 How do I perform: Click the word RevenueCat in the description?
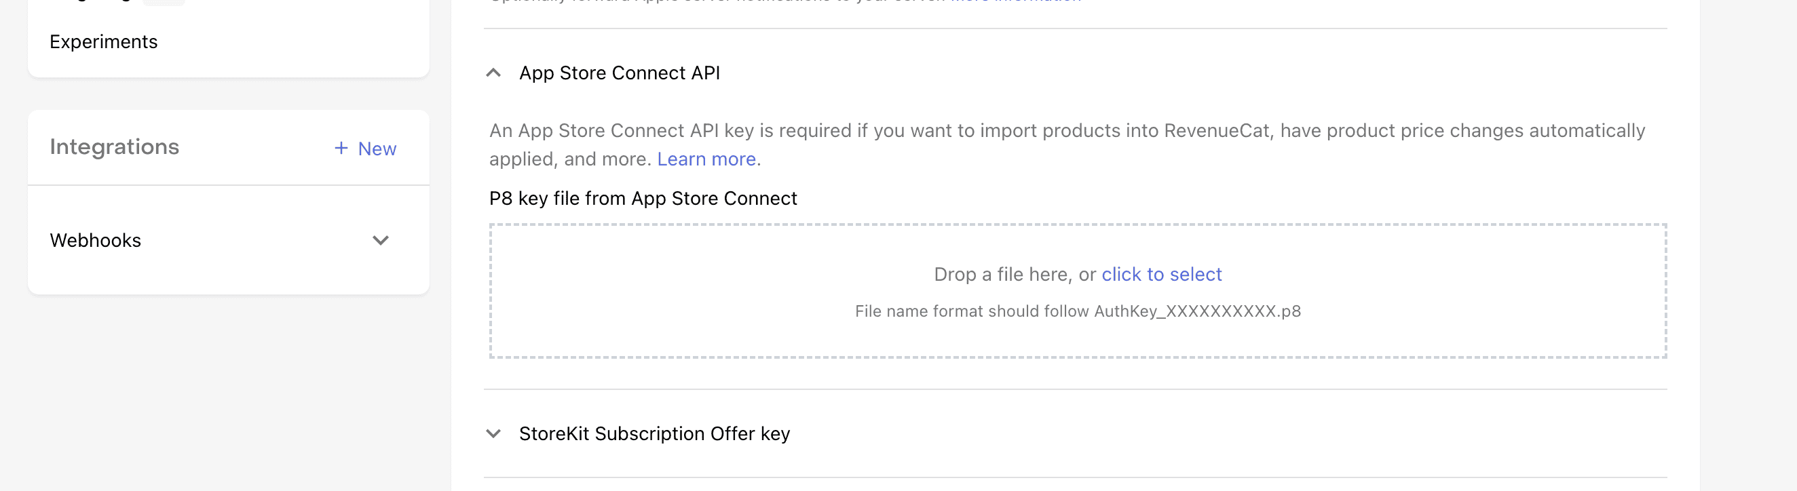point(1216,131)
